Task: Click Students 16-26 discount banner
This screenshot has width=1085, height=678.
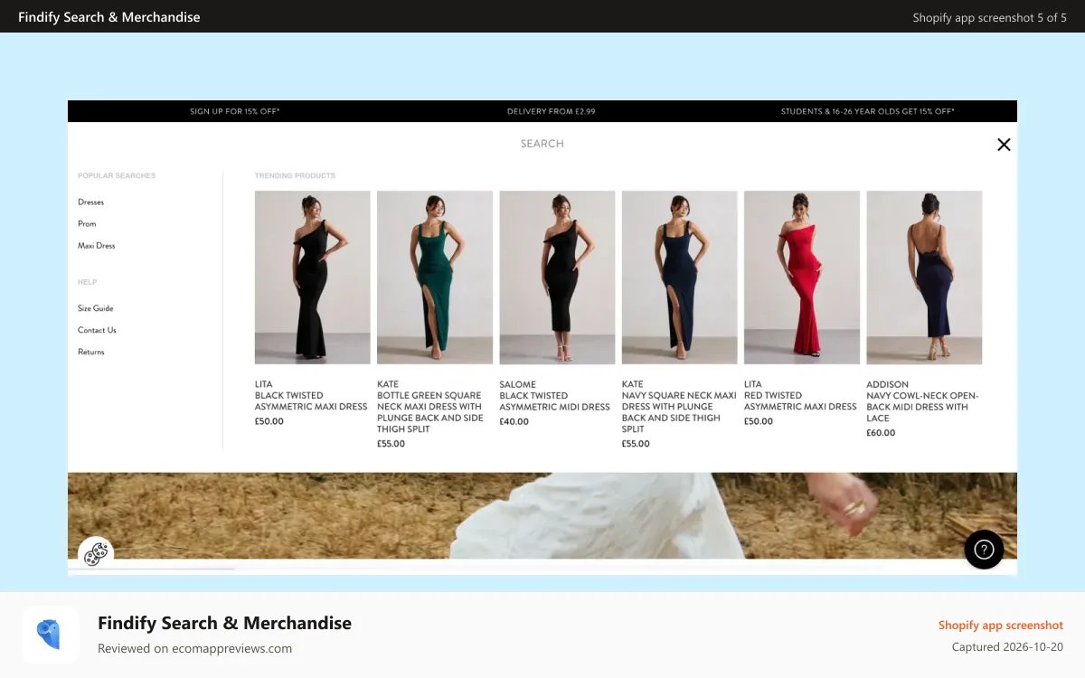Action: point(868,111)
